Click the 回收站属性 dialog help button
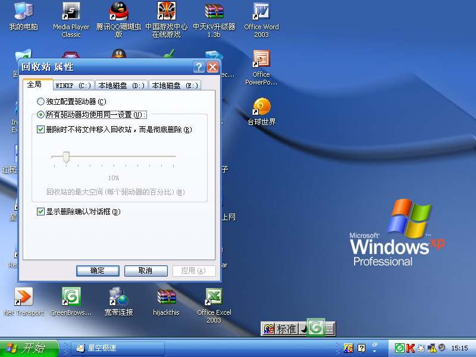This screenshot has height=357, width=476. (x=199, y=67)
